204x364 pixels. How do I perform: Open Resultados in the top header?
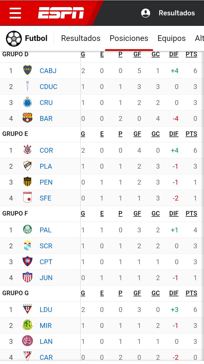(x=177, y=13)
